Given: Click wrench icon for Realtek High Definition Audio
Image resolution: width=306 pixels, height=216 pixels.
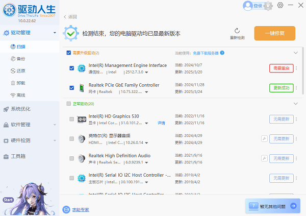Looking at the screenshot, I should click(x=264, y=158).
